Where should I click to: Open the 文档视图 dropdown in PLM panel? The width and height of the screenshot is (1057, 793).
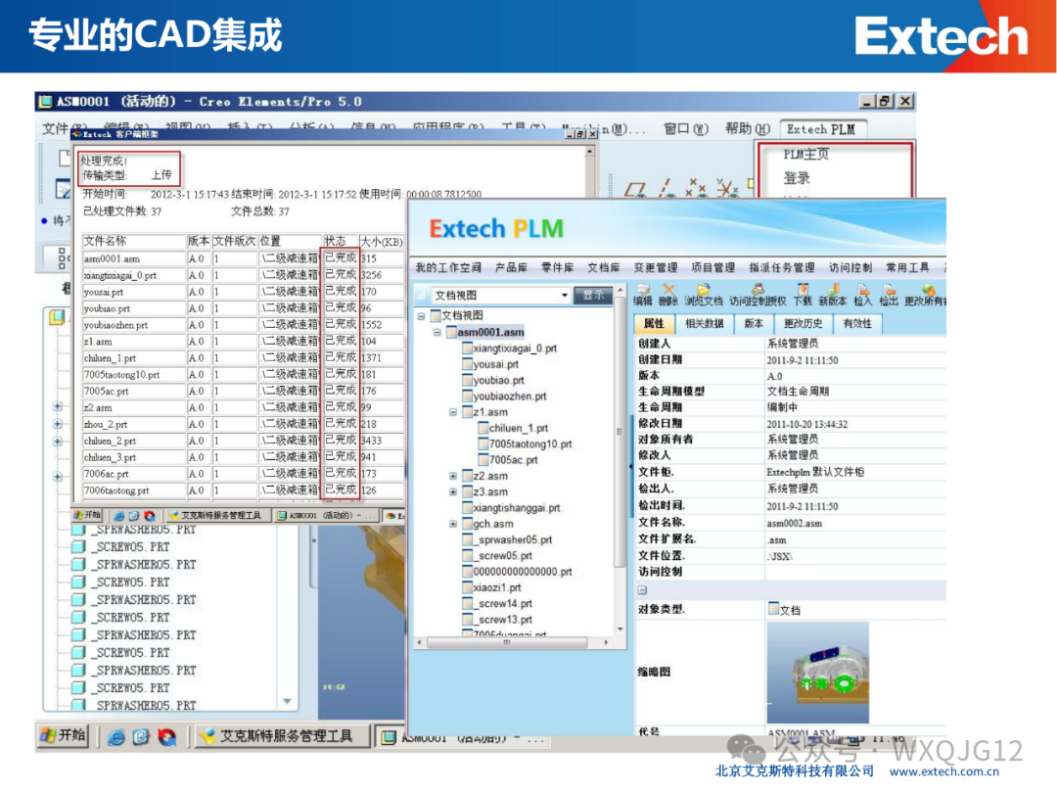[565, 296]
